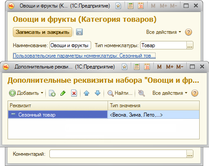Open the Добавить dropdown menu
The image size is (209, 166).
(26, 93)
